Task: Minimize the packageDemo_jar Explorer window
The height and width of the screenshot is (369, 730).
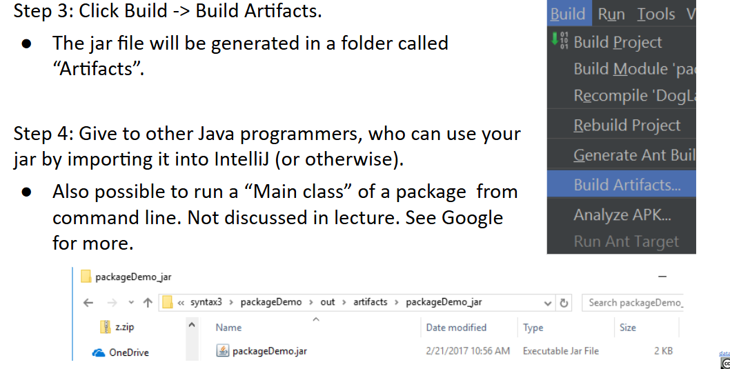Action: pyautogui.click(x=662, y=277)
